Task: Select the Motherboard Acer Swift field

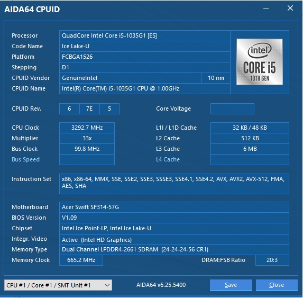Action: click(174, 207)
